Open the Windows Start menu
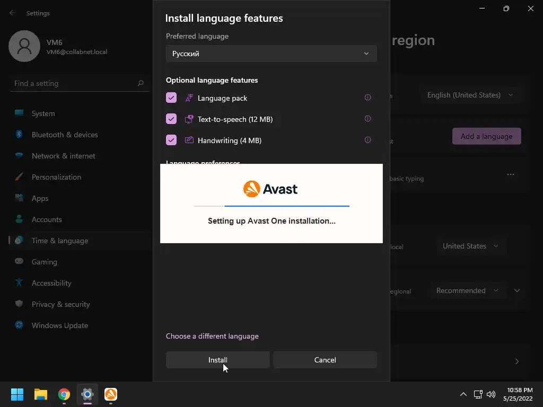The height and width of the screenshot is (407, 543). 17,394
